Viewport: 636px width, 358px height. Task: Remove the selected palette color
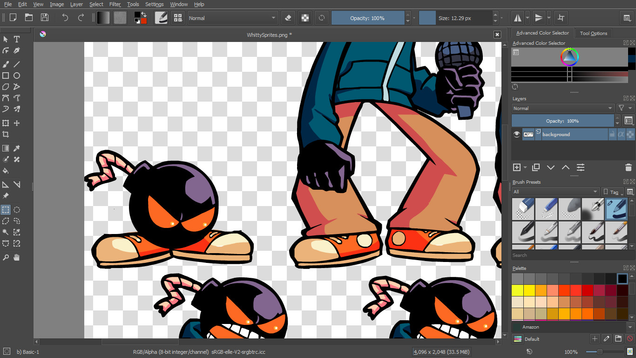(x=630, y=339)
